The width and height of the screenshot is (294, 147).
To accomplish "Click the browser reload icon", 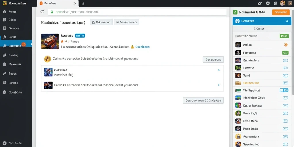I will (x=42, y=12).
